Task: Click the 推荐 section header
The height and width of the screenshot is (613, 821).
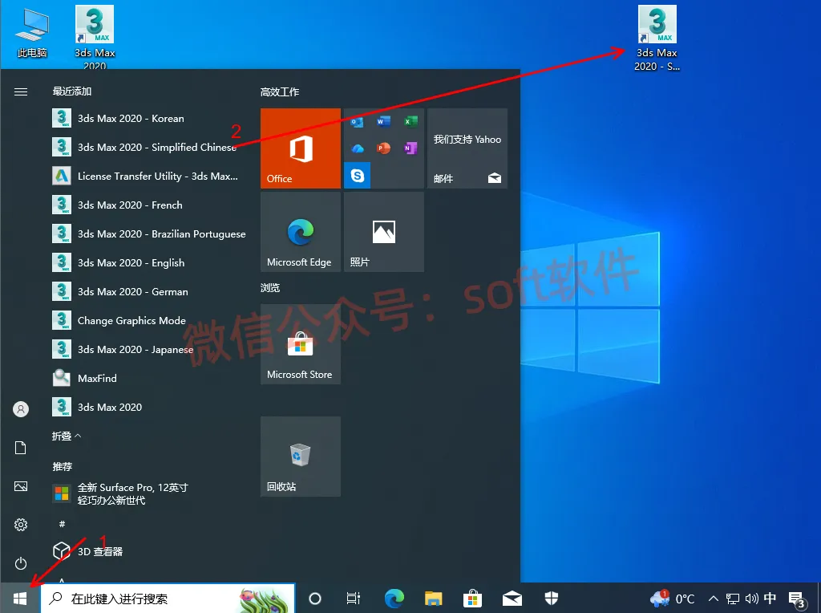Action: pyautogui.click(x=63, y=466)
